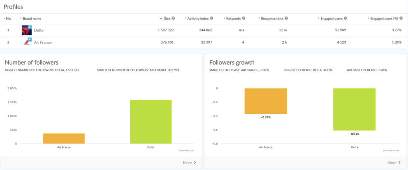Click the Air France brand logo icon
The height and width of the screenshot is (170, 408).
coord(26,42)
